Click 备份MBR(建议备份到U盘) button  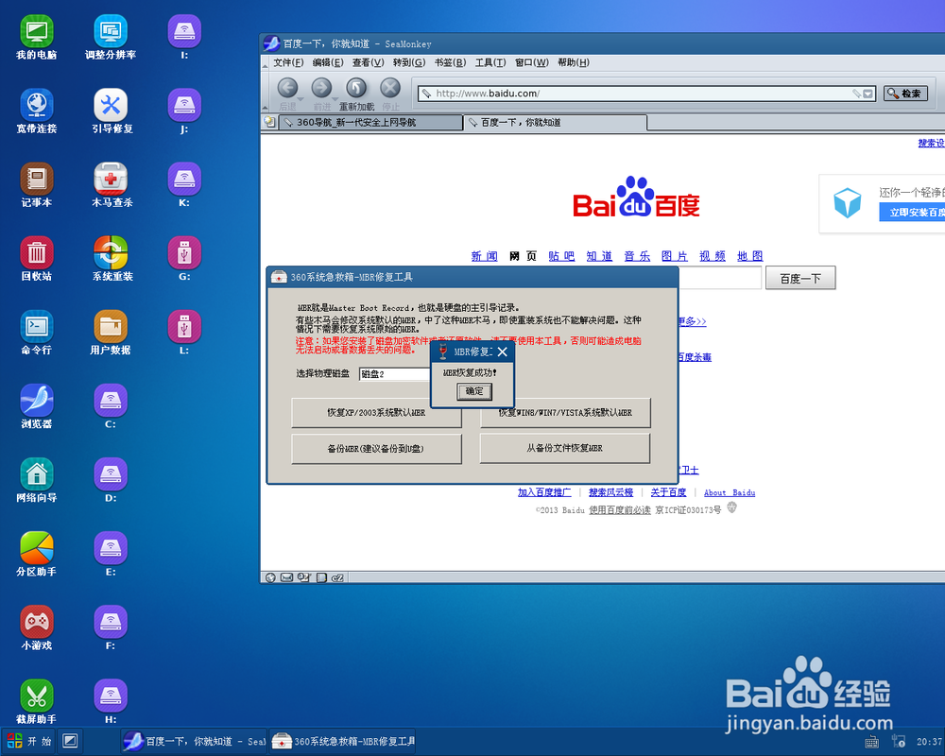pos(377,449)
